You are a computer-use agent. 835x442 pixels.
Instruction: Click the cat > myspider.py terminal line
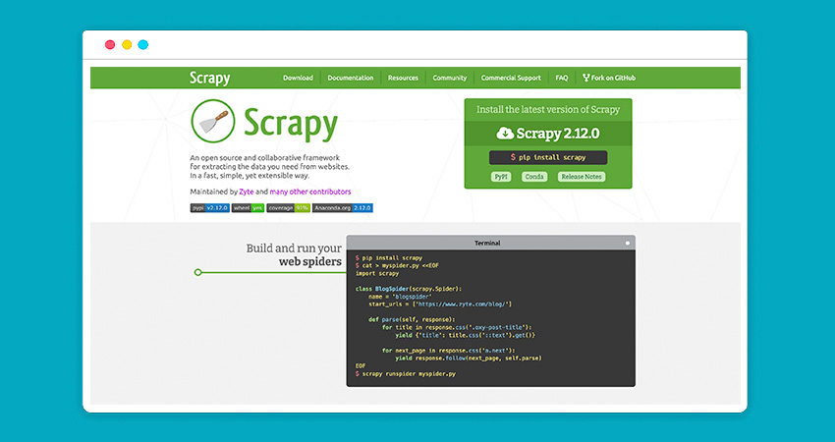[x=397, y=265]
